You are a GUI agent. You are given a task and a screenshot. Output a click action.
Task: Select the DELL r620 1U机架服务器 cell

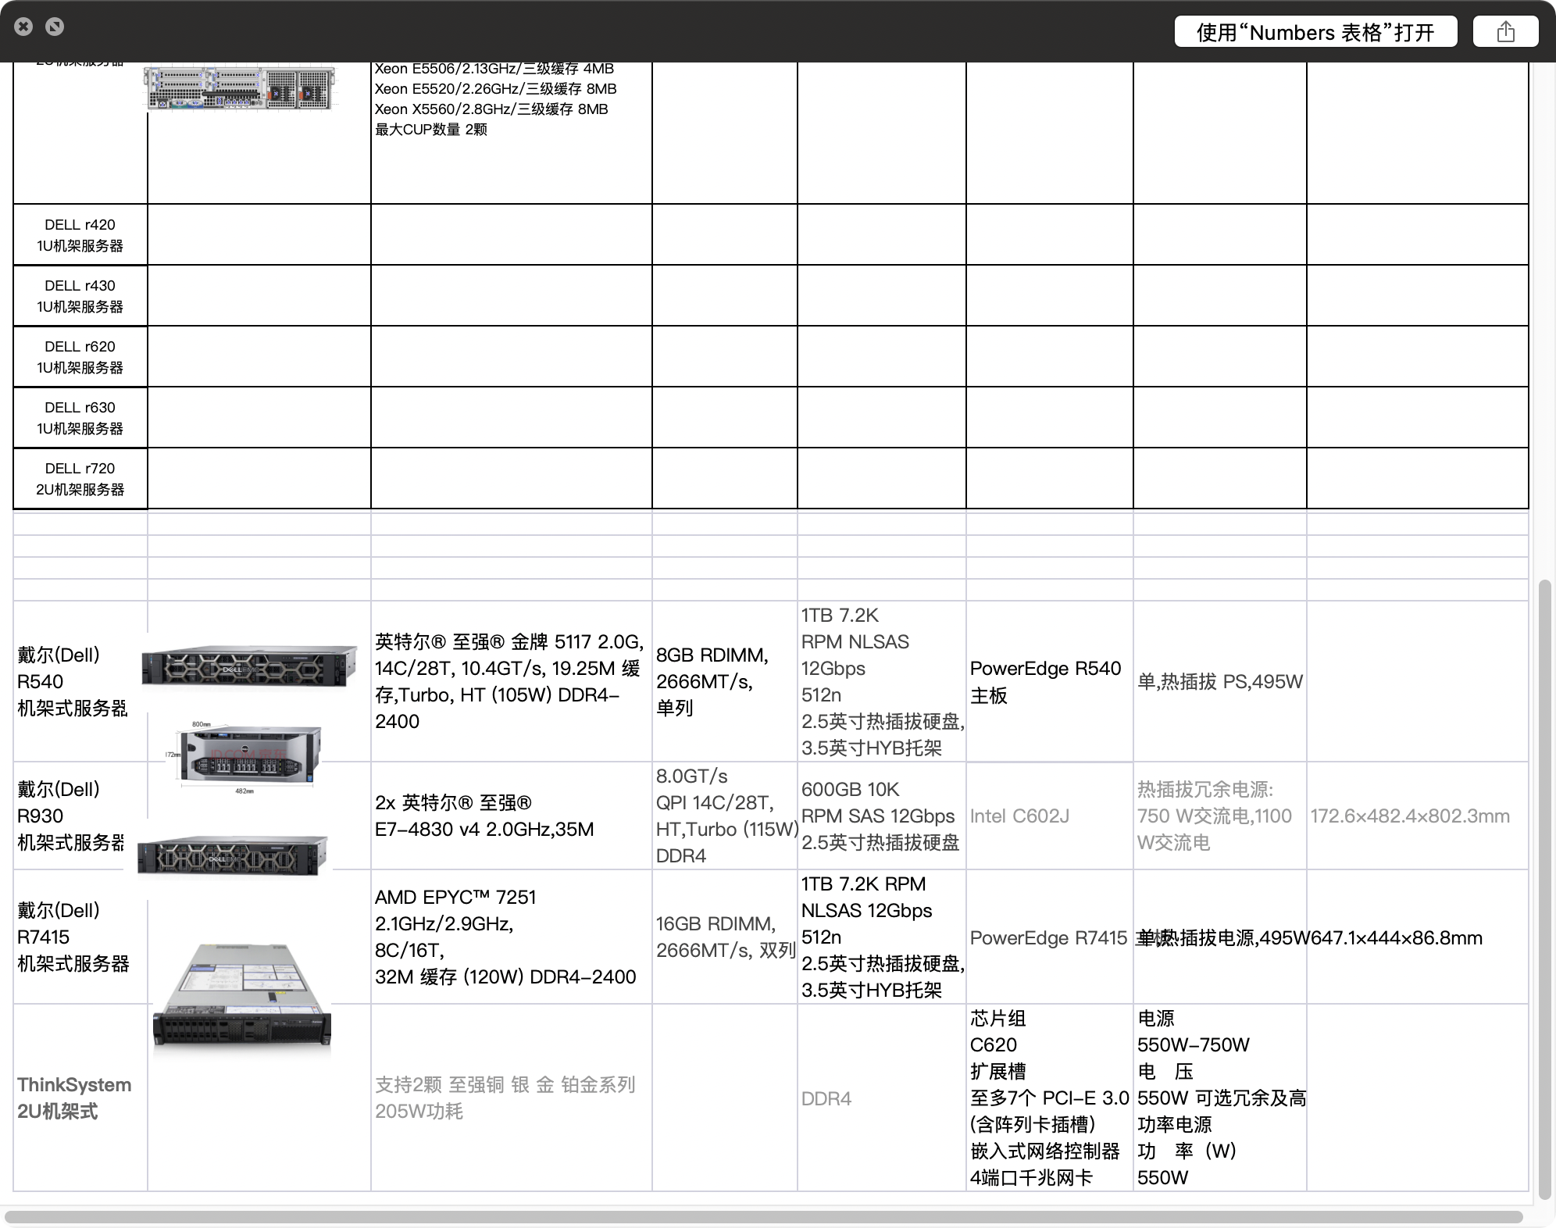pyautogui.click(x=80, y=356)
